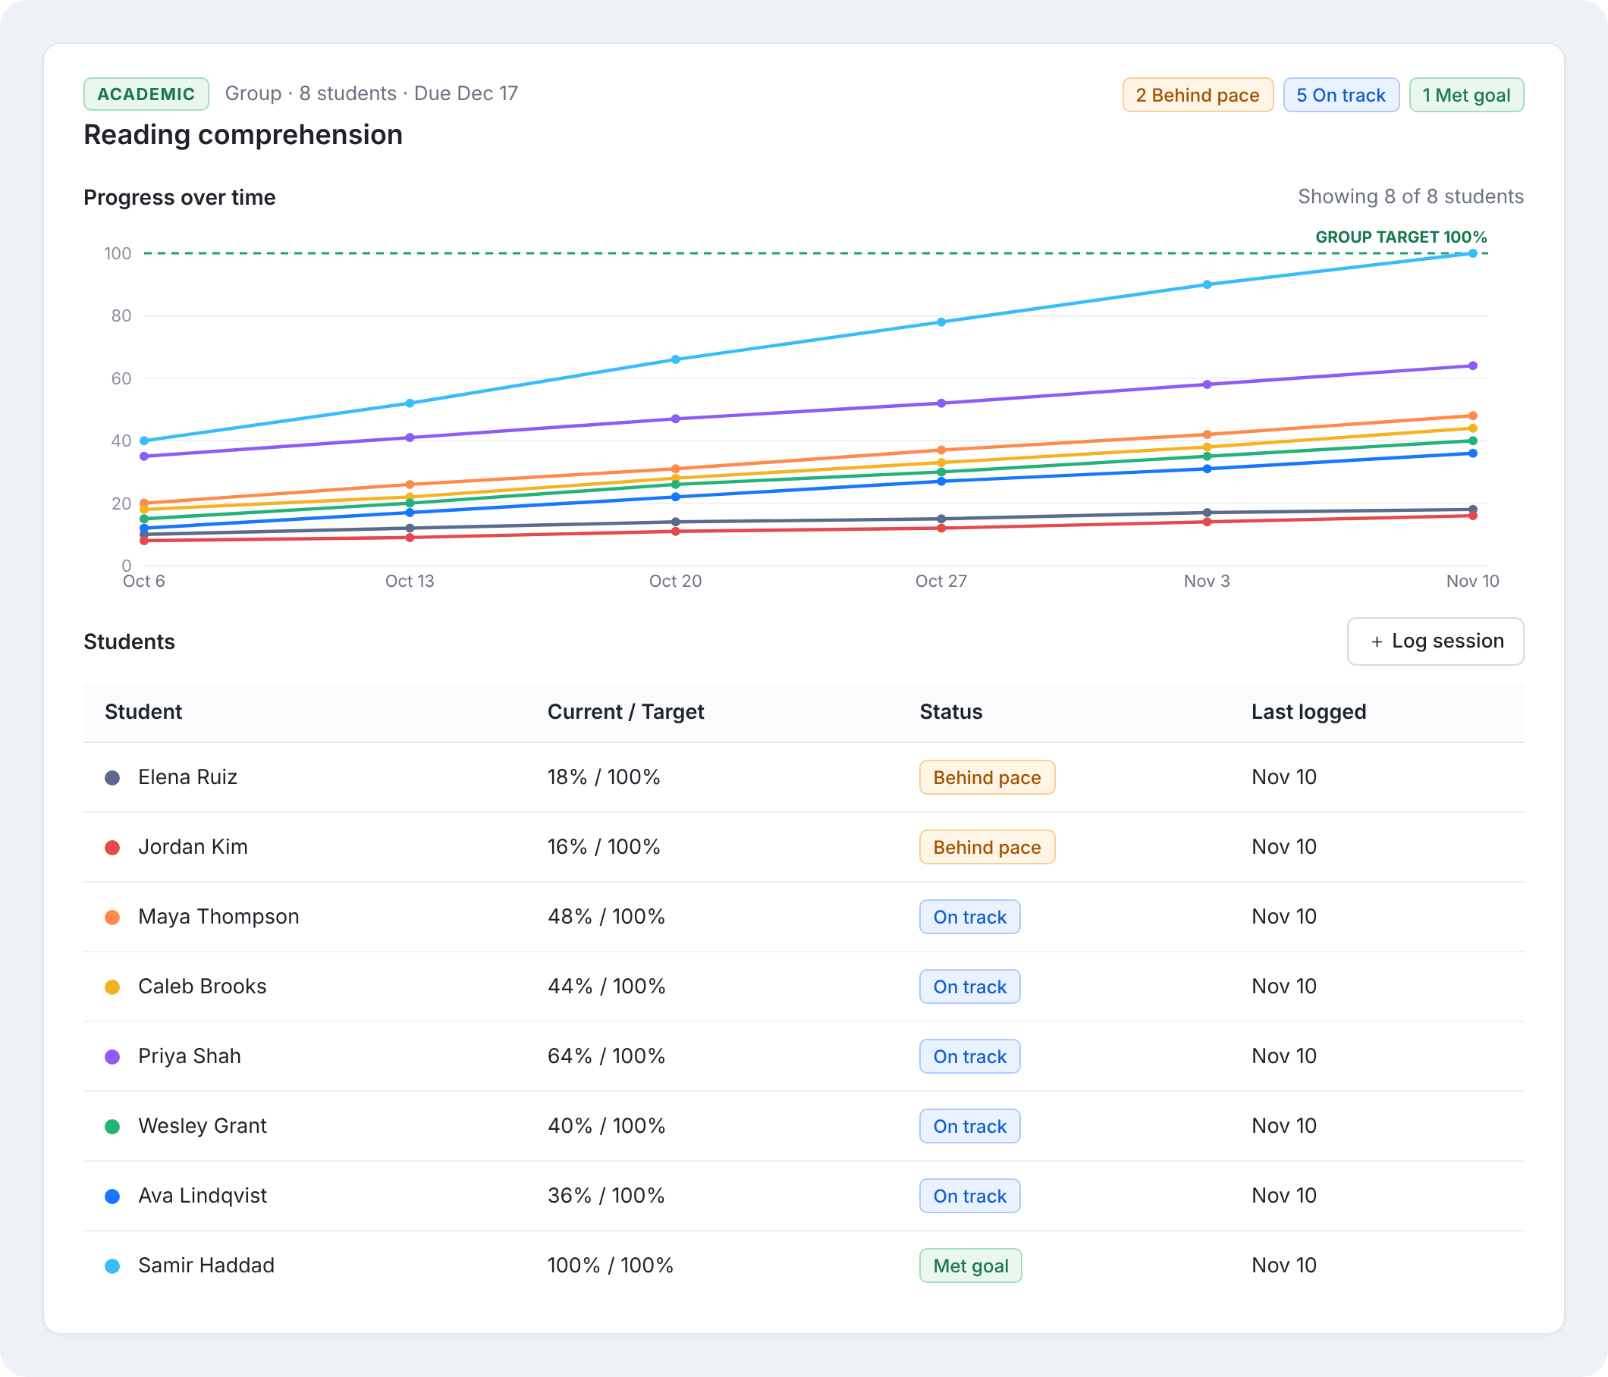This screenshot has width=1608, height=1377.
Task: Click Samir Haddad's Met goal status badge
Action: [x=971, y=1266]
